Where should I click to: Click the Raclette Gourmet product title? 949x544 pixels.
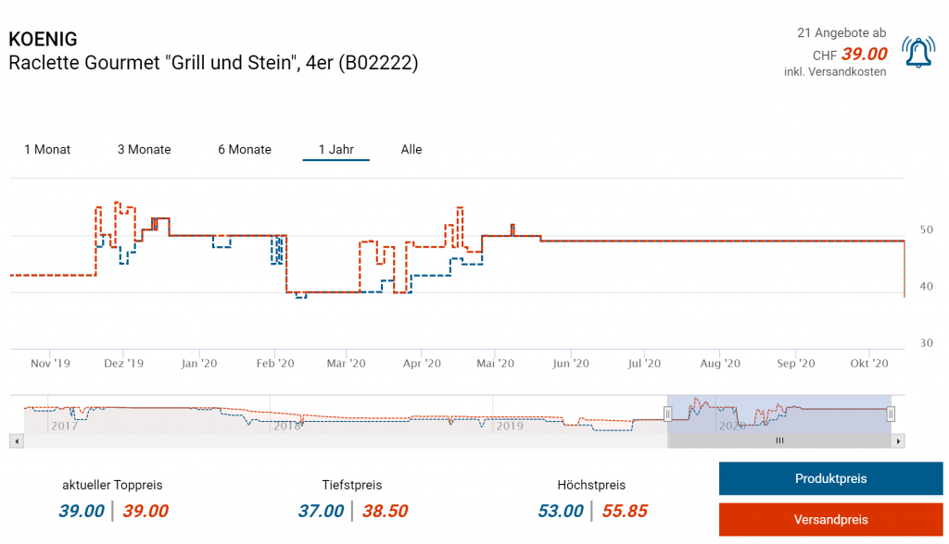pos(213,63)
